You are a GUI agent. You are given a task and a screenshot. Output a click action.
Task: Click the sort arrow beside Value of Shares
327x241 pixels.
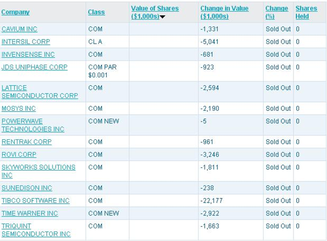tap(163, 17)
